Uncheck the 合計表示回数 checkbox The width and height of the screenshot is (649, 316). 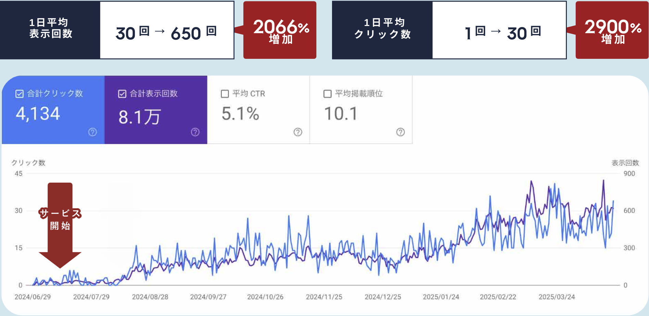[x=122, y=94]
